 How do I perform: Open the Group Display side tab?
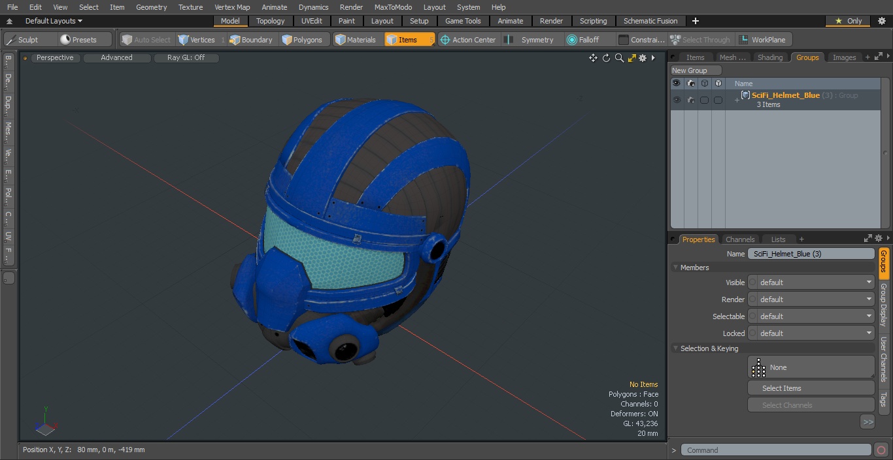point(883,305)
